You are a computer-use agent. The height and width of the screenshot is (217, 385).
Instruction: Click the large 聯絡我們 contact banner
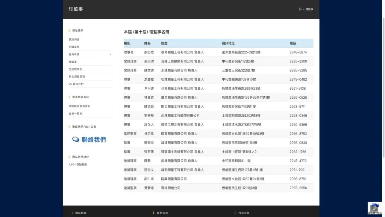(89, 139)
